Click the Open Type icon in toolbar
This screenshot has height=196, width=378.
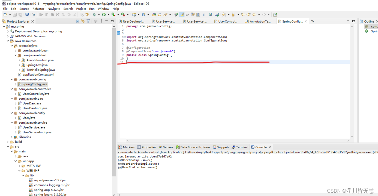154,14
